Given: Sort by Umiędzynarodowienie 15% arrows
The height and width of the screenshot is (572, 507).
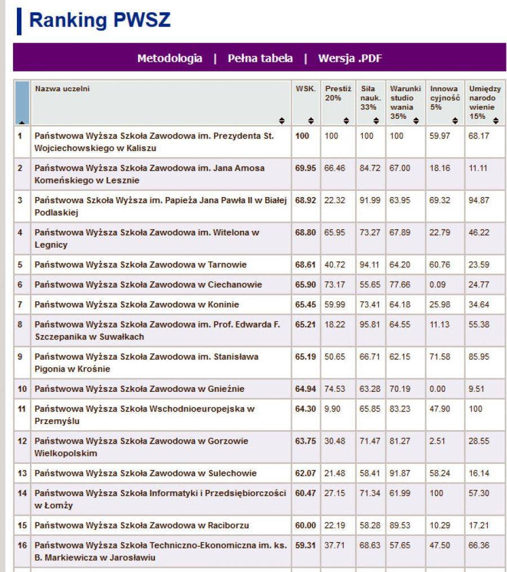Looking at the screenshot, I should [x=495, y=120].
